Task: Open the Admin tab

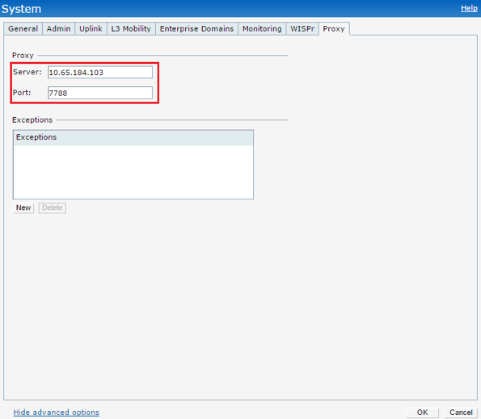Action: pyautogui.click(x=58, y=29)
